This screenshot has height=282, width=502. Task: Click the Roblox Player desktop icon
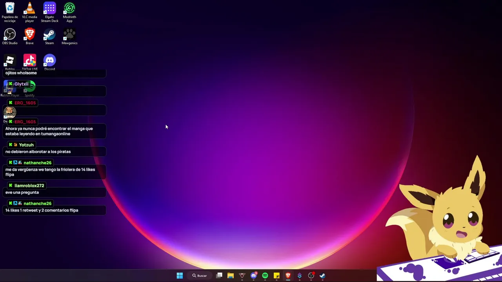click(9, 89)
